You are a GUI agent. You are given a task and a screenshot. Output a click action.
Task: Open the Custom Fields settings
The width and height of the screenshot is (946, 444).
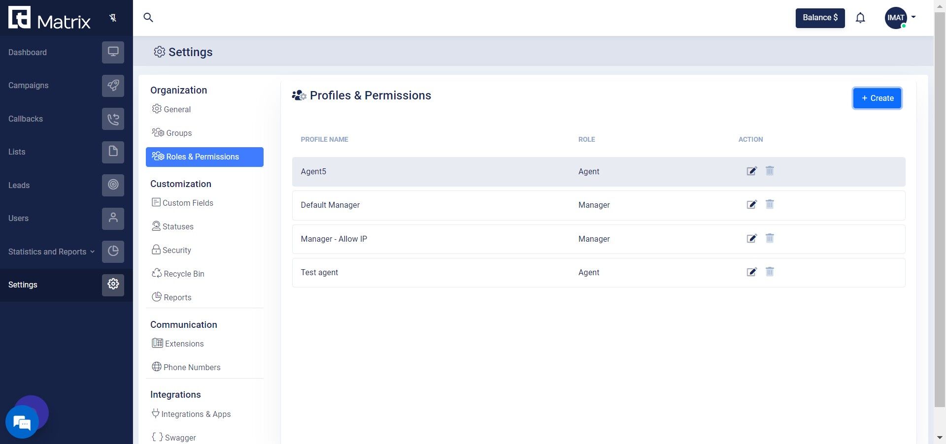pyautogui.click(x=187, y=202)
